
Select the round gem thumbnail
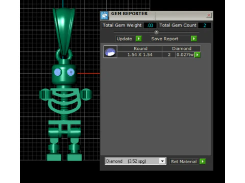coord(110,52)
